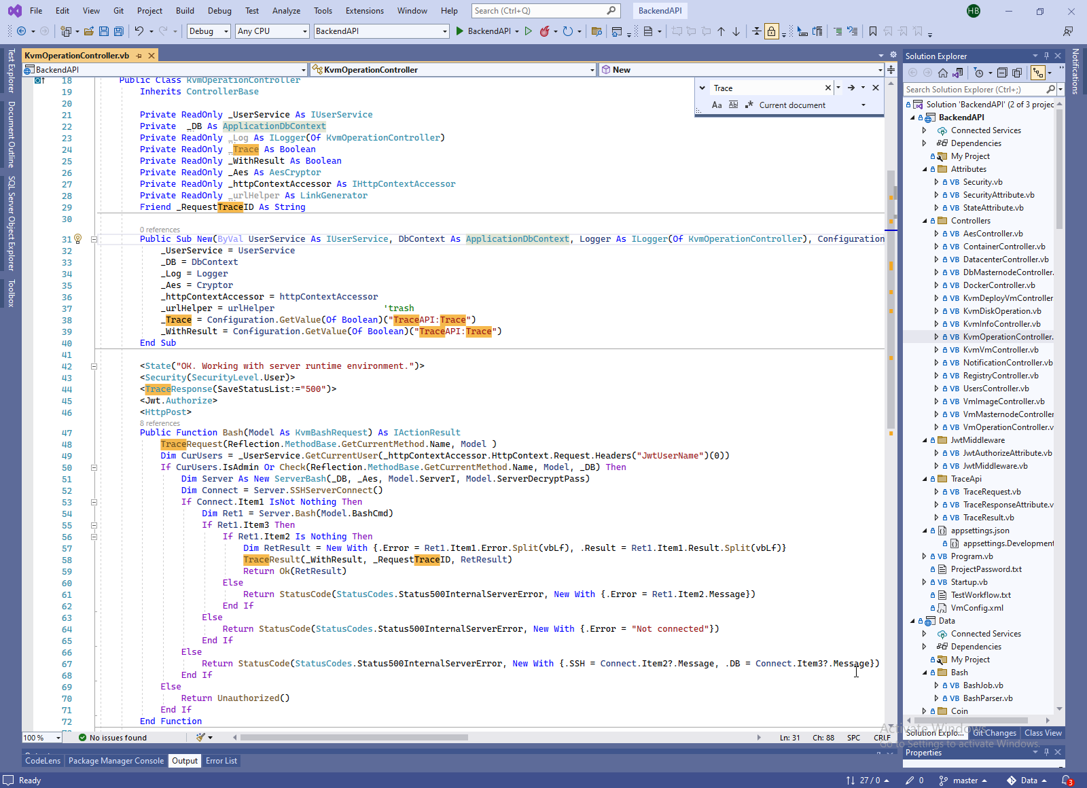The image size is (1087, 788).
Task: Toggle Match Whole Word in find box
Action: [733, 105]
